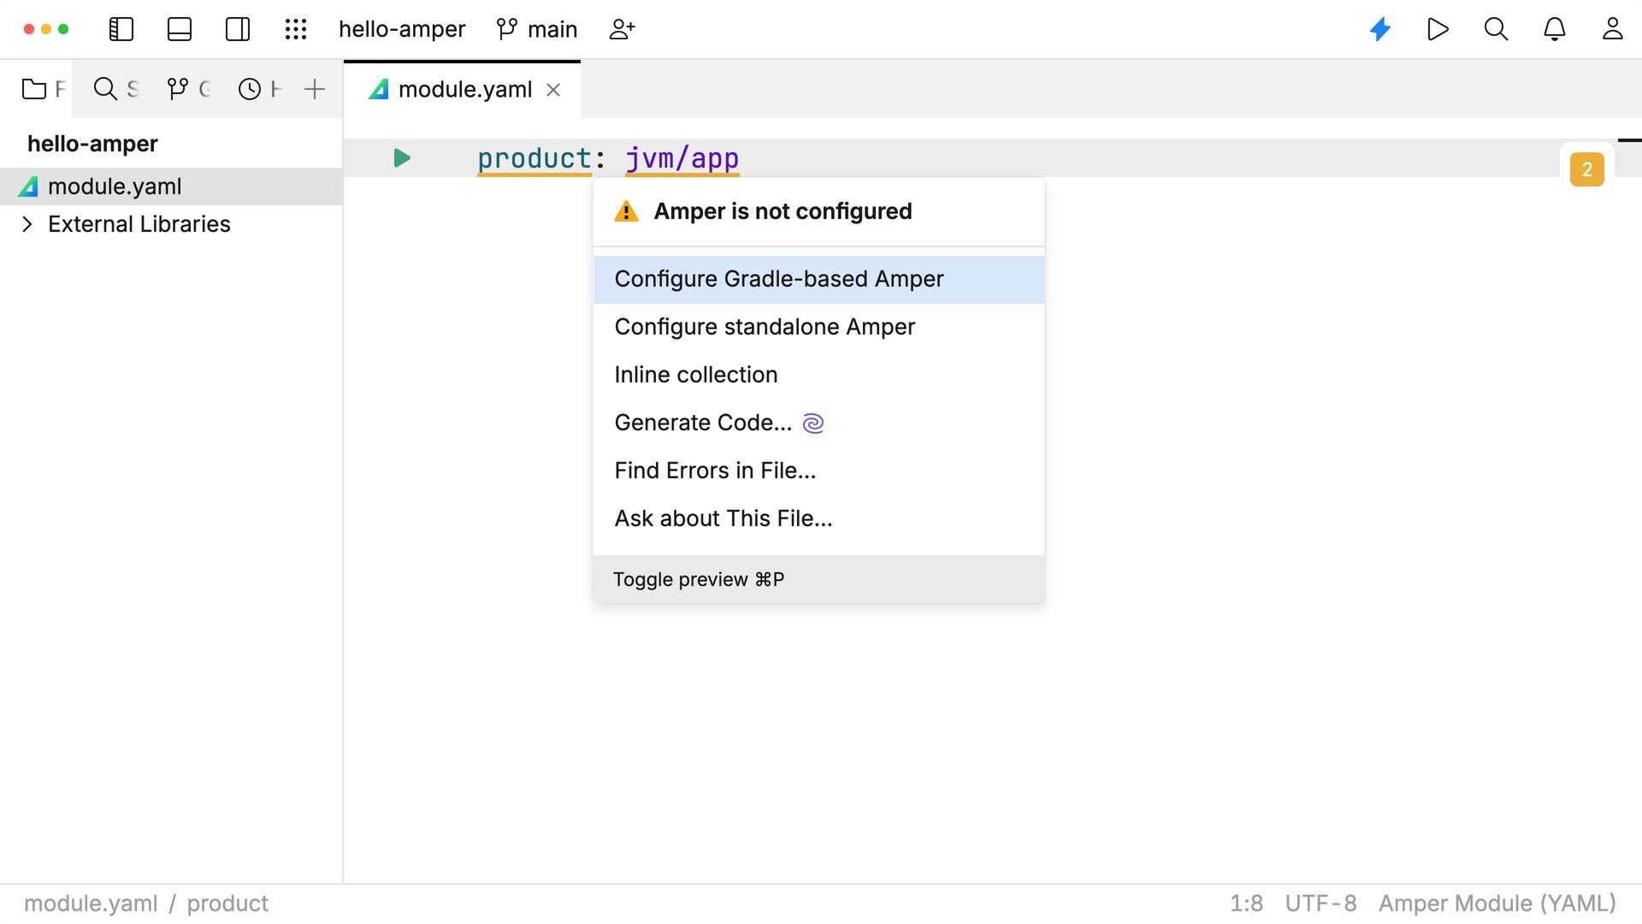This screenshot has width=1642, height=924.
Task: Open search with the magnifier icon
Action: (x=1496, y=29)
